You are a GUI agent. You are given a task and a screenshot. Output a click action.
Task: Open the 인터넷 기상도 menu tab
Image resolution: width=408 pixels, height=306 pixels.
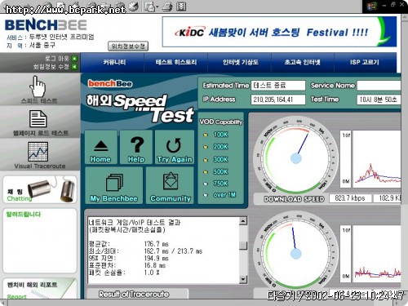[x=240, y=62]
